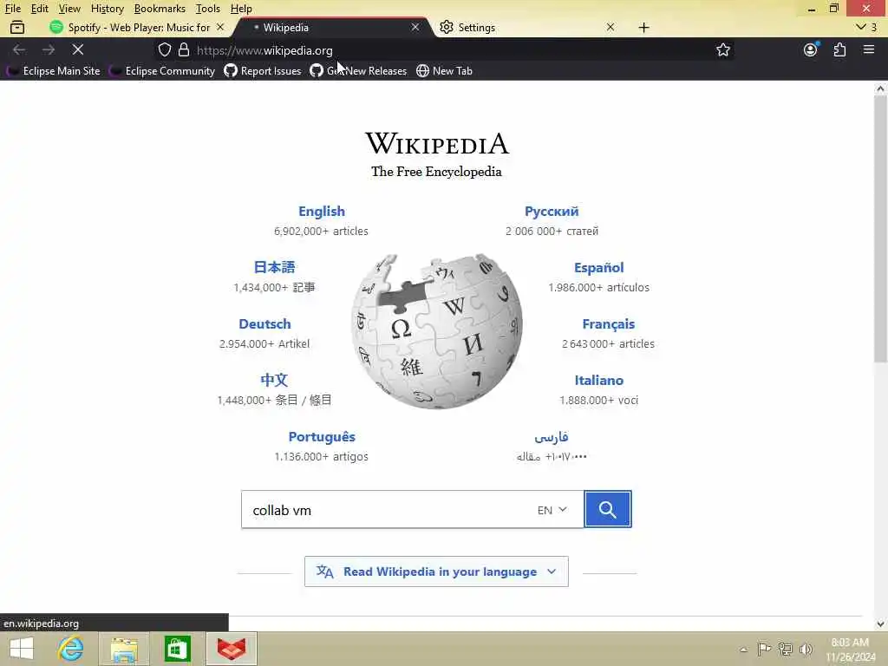Open the English Wikipedia link
The width and height of the screenshot is (888, 666).
[x=322, y=212]
